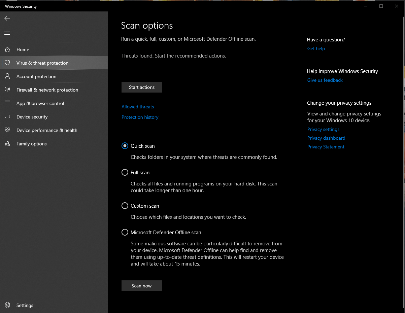The height and width of the screenshot is (313, 405).
Task: Open App & browser control section
Action: tap(54, 103)
